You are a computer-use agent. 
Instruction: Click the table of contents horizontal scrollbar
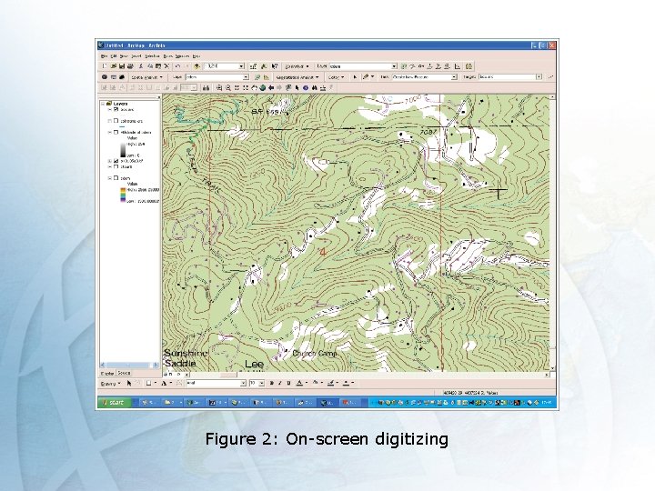click(130, 365)
